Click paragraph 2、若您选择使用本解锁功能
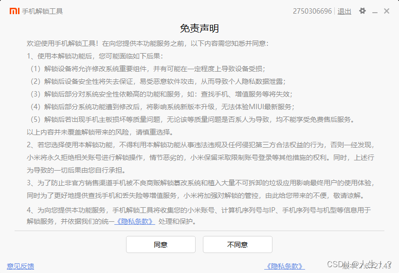The width and height of the screenshot is (399, 273). pos(200,157)
